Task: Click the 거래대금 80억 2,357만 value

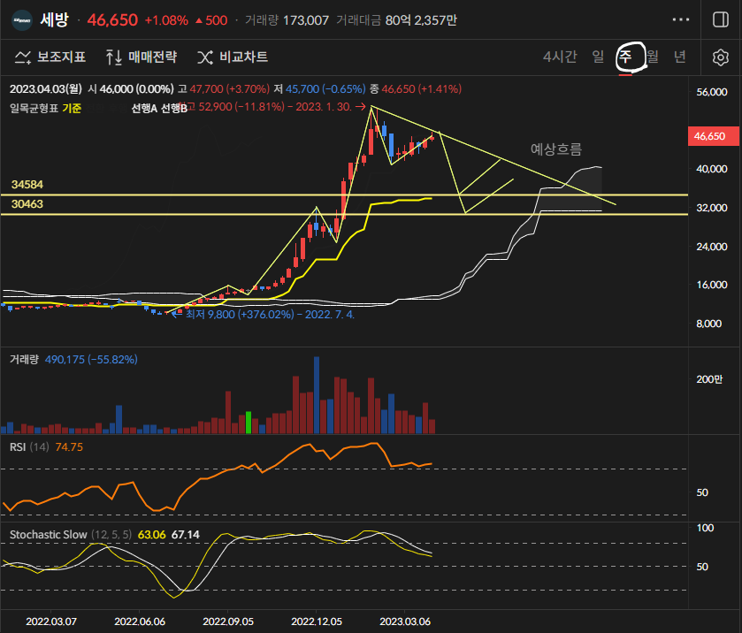Action: point(421,20)
